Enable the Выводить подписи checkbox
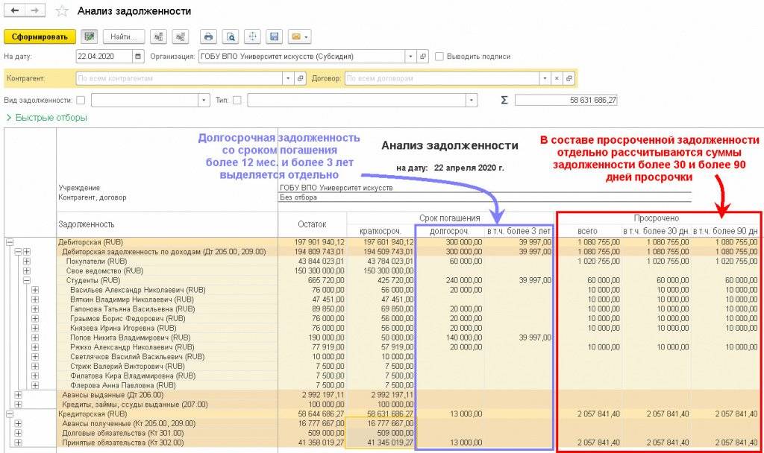This screenshot has height=453, width=764. (439, 56)
